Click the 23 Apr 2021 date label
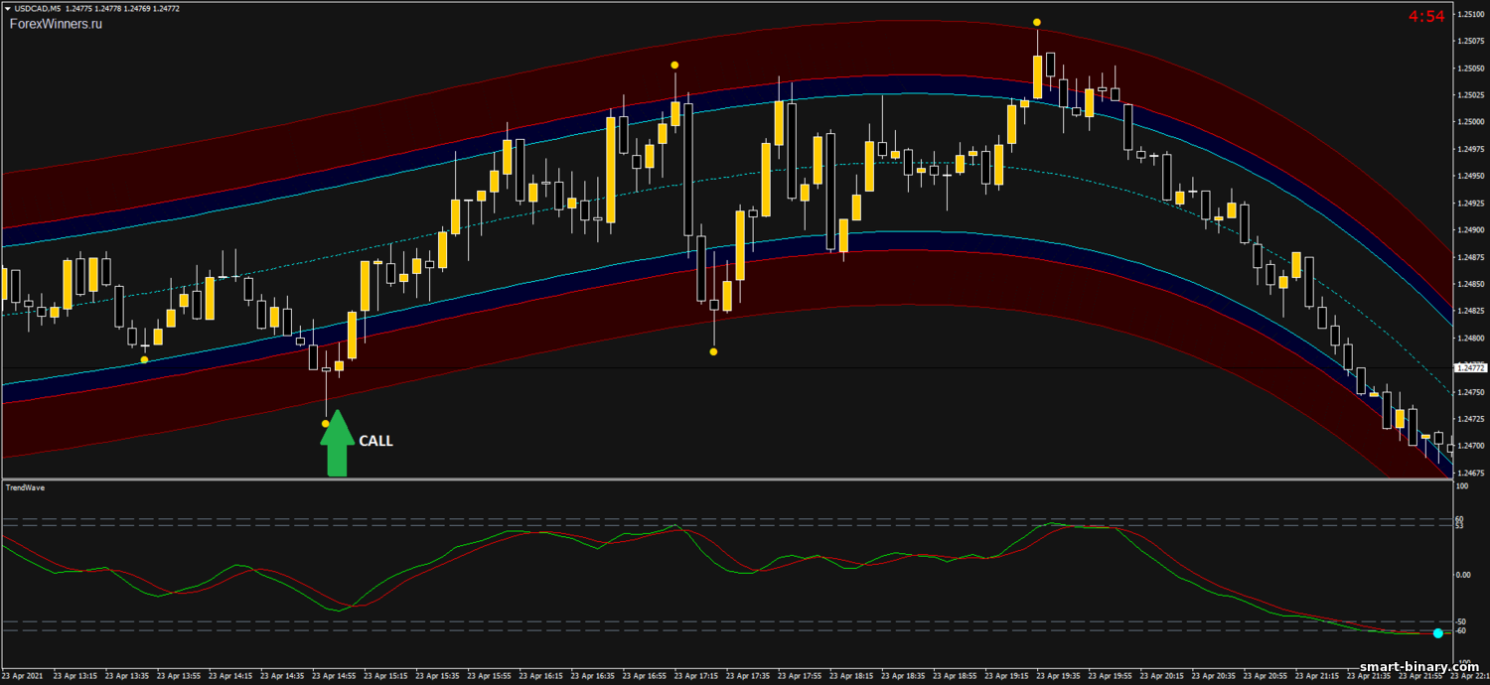 coord(24,676)
